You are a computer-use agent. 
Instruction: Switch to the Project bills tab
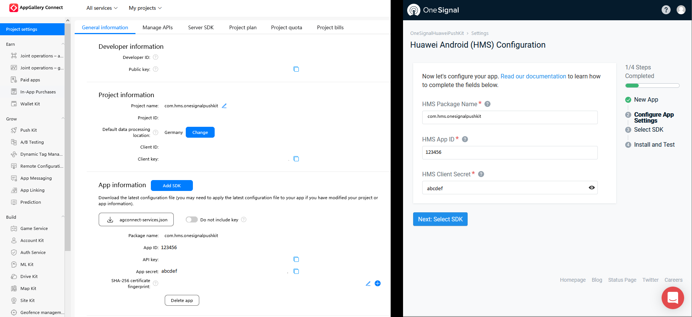(x=330, y=27)
